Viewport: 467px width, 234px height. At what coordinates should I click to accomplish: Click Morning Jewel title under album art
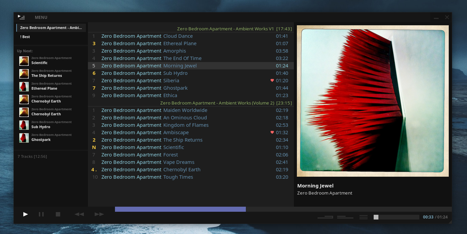pos(315,186)
